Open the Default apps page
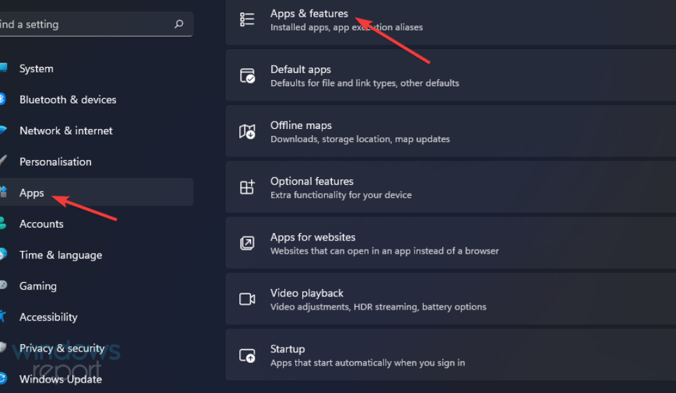Image resolution: width=676 pixels, height=393 pixels. pyautogui.click(x=301, y=70)
